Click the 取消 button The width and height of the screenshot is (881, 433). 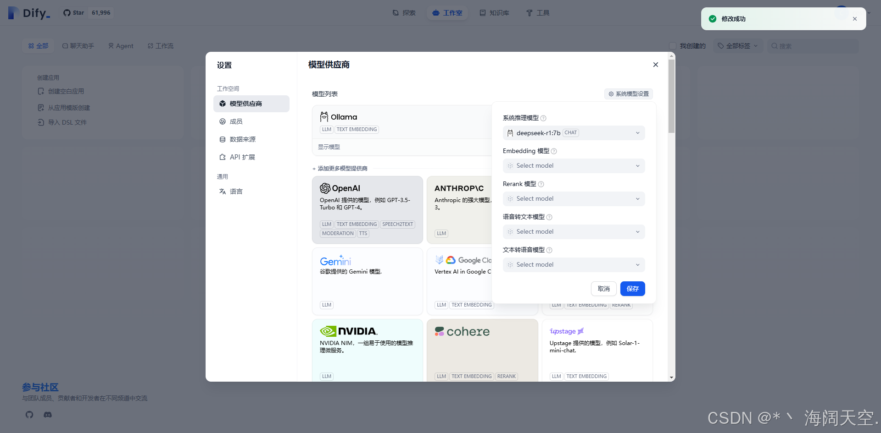tap(604, 289)
